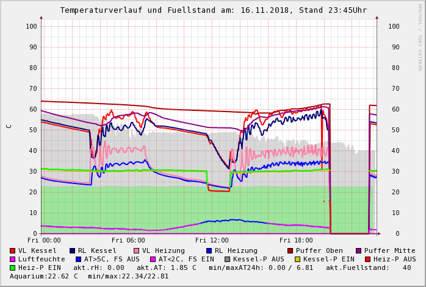426x287 pixels.
Task: Click the Aquarium temperature reading text
Action: pos(44,276)
